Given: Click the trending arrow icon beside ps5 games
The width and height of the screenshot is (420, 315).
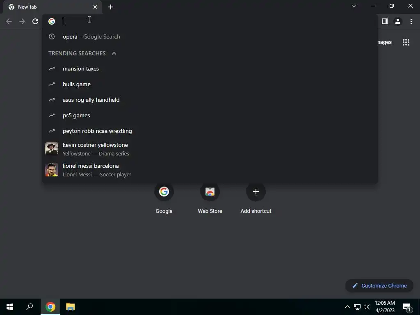Looking at the screenshot, I should (52, 115).
